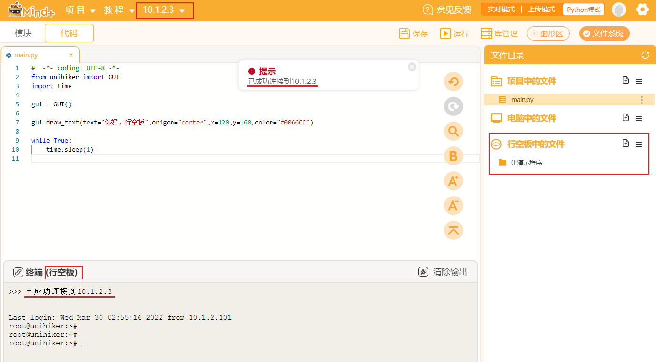
Task: Open settings gear icon
Action: click(643, 10)
